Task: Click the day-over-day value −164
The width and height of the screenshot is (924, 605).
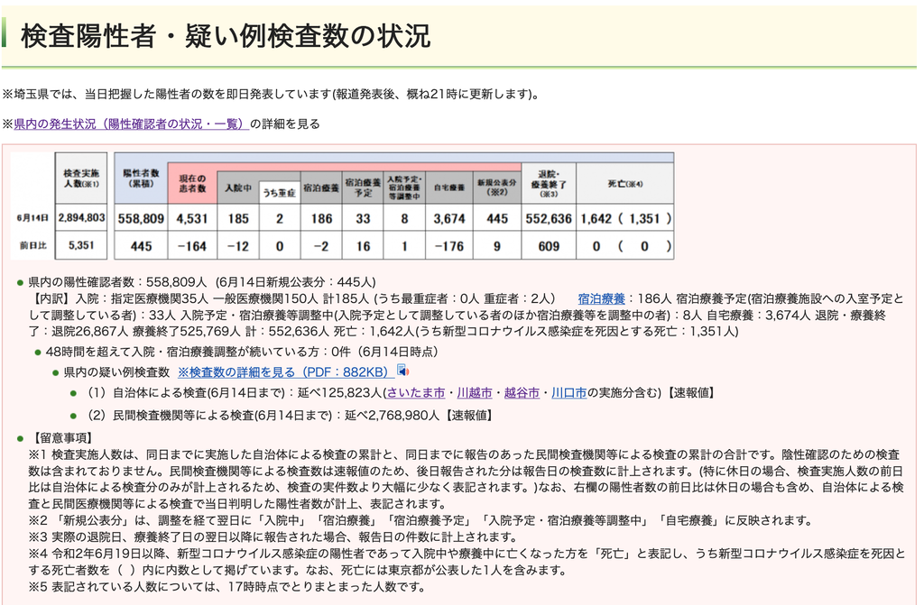Action: coord(192,246)
